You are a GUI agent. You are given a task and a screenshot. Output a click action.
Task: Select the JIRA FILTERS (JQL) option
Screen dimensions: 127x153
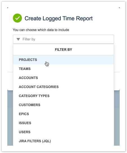pos(63,141)
